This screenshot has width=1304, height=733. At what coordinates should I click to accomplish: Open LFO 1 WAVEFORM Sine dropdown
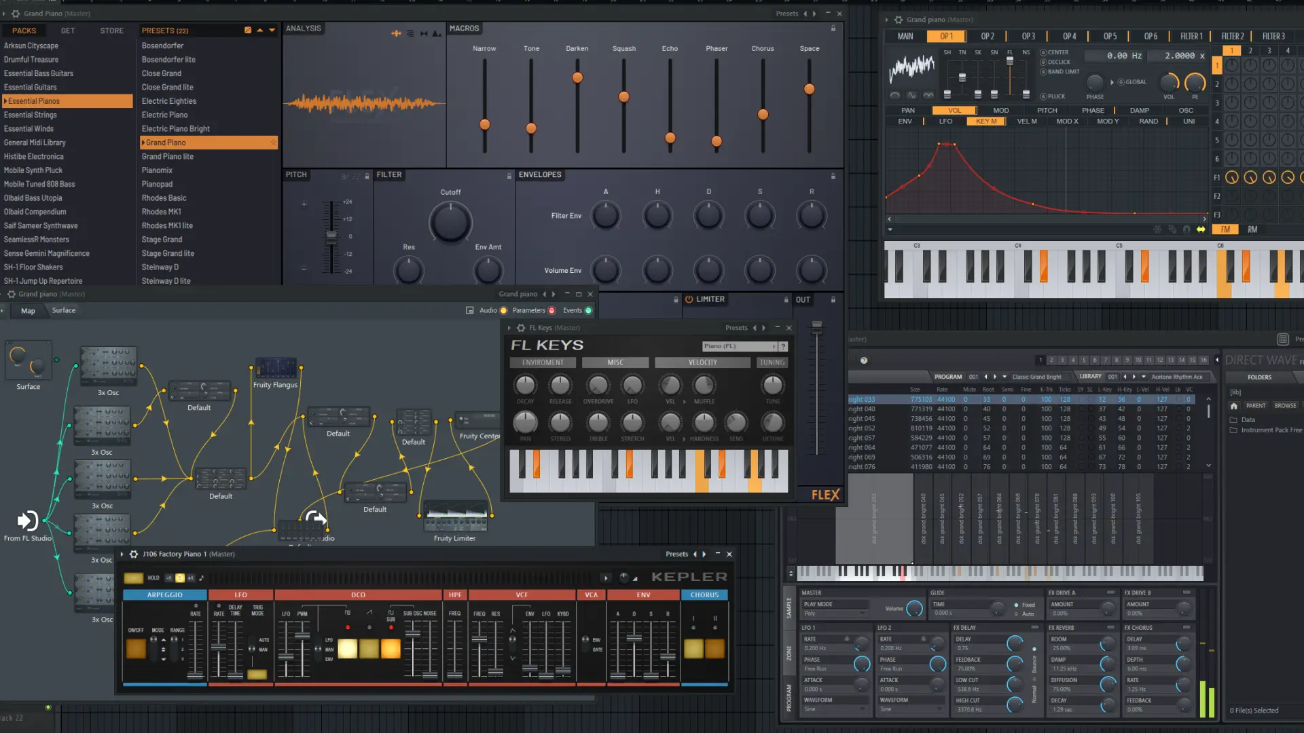click(x=835, y=709)
